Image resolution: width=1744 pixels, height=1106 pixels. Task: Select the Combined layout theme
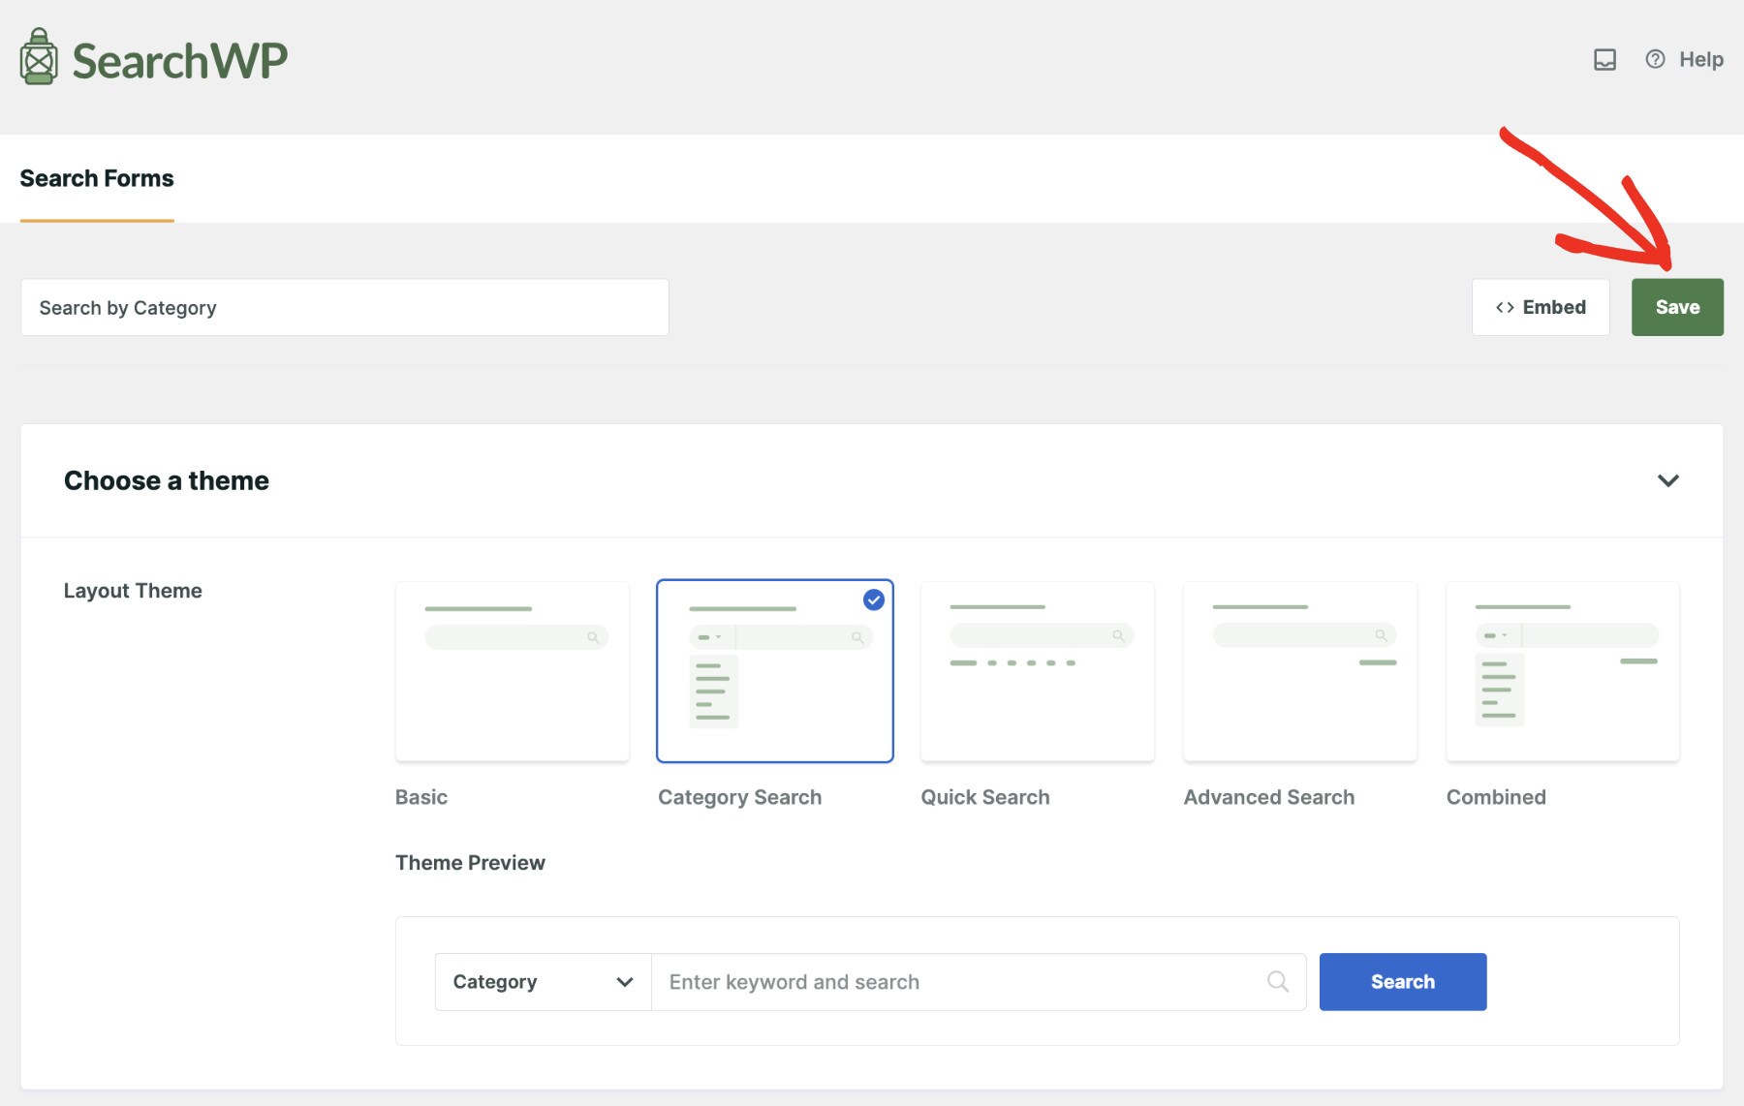(1562, 670)
